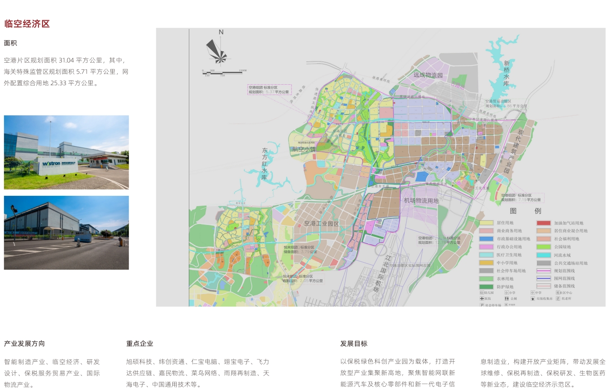Click the 居住用地 yellow legend swatch

486,223
